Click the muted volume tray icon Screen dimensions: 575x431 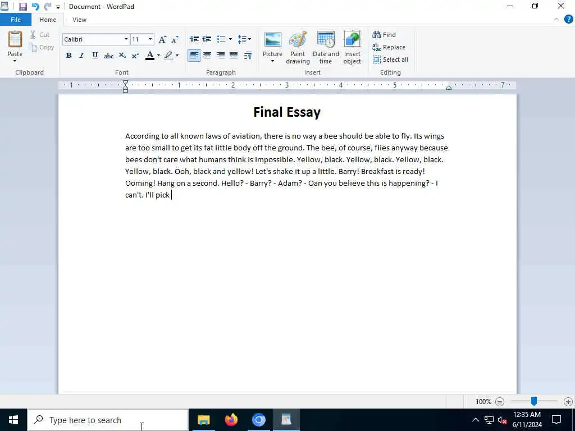point(502,420)
